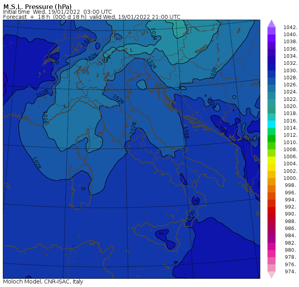Screen dimensions: 299x287
Task: Pick the orange swatch between 1000 and 998
Action: click(271, 182)
